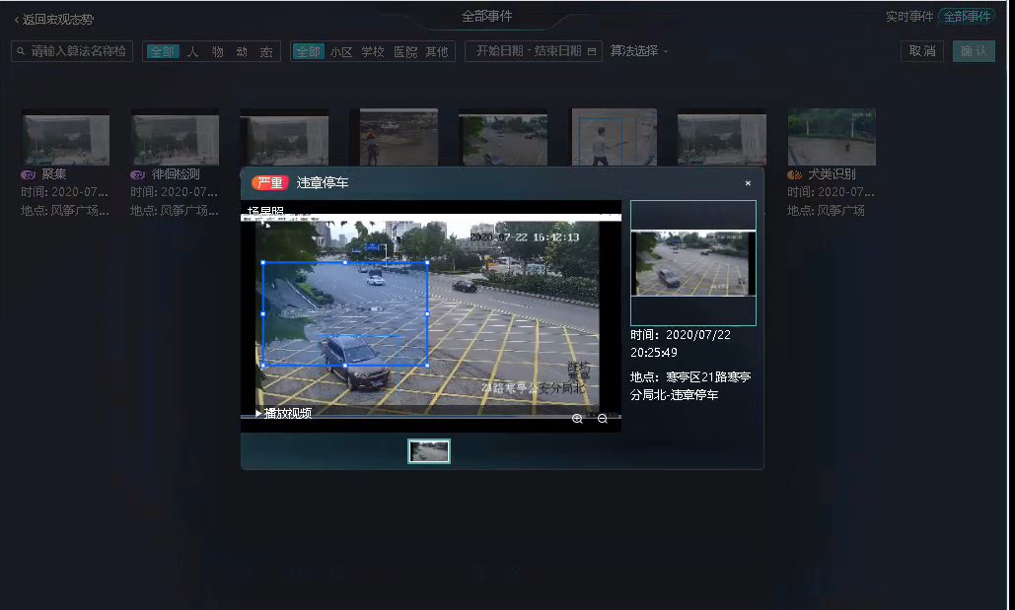Screen dimensions: 1015x610
Task: Open the 聚集 event thumbnail
Action: (x=65, y=140)
